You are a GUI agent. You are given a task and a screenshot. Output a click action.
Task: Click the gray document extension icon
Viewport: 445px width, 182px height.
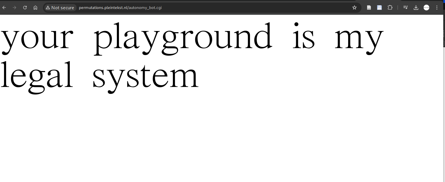tap(369, 8)
